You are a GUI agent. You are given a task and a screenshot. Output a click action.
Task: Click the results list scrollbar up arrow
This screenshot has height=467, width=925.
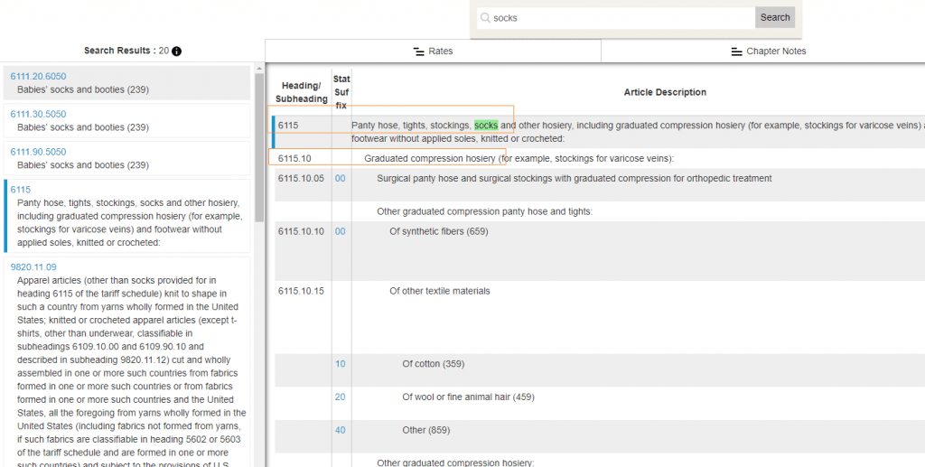(x=259, y=69)
